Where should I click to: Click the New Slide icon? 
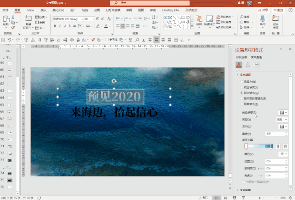28,18
